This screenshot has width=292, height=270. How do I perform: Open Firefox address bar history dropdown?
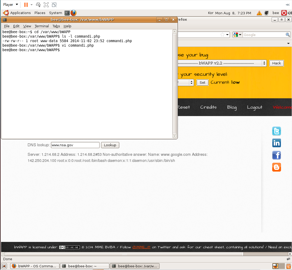coord(227,35)
